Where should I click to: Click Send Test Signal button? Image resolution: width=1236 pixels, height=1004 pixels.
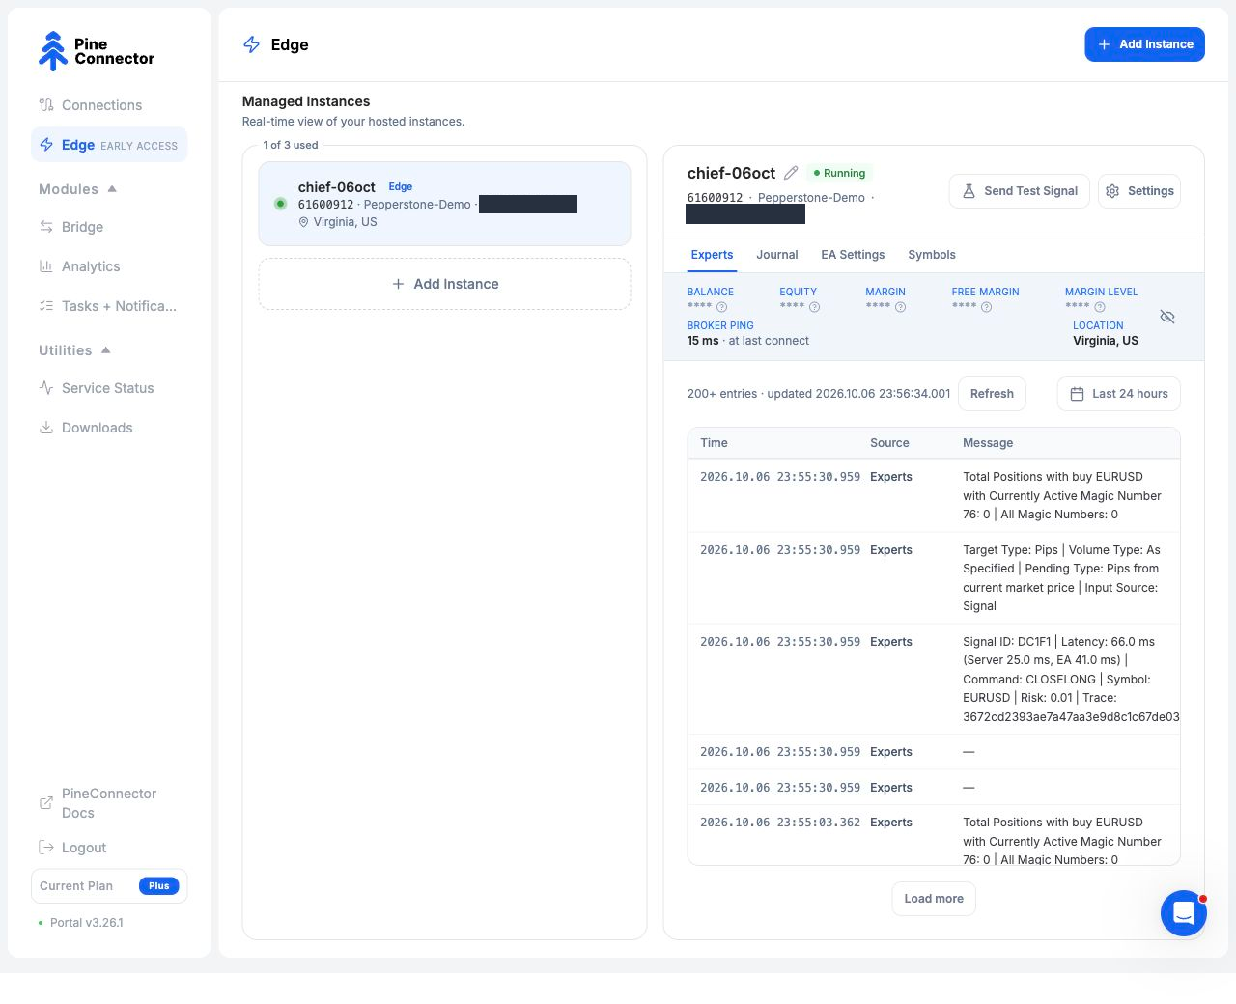tap(1020, 191)
